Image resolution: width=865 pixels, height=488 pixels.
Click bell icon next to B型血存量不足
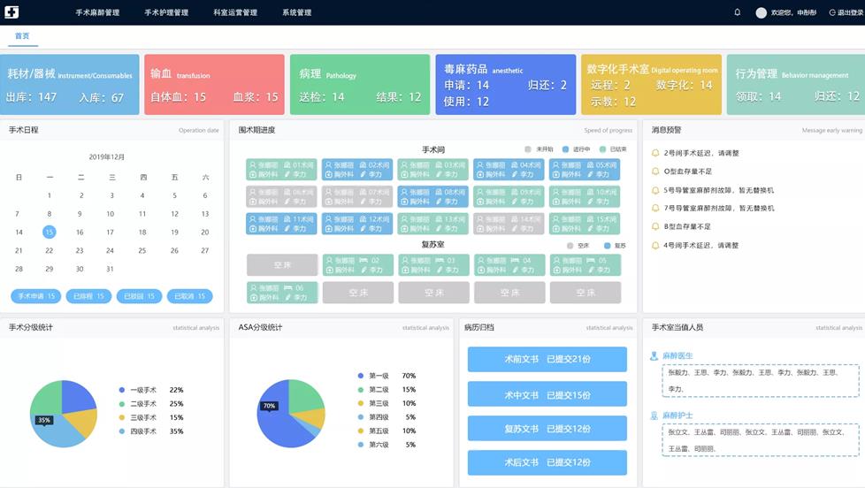click(x=655, y=227)
